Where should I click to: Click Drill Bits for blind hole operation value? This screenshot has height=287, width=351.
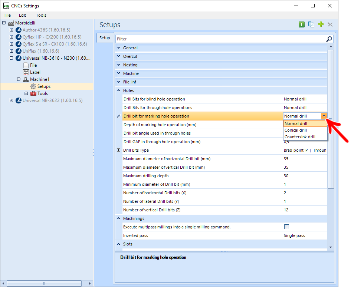click(x=305, y=99)
